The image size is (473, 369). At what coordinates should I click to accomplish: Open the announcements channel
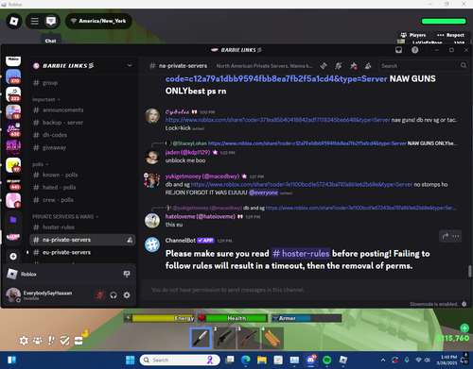point(82,109)
